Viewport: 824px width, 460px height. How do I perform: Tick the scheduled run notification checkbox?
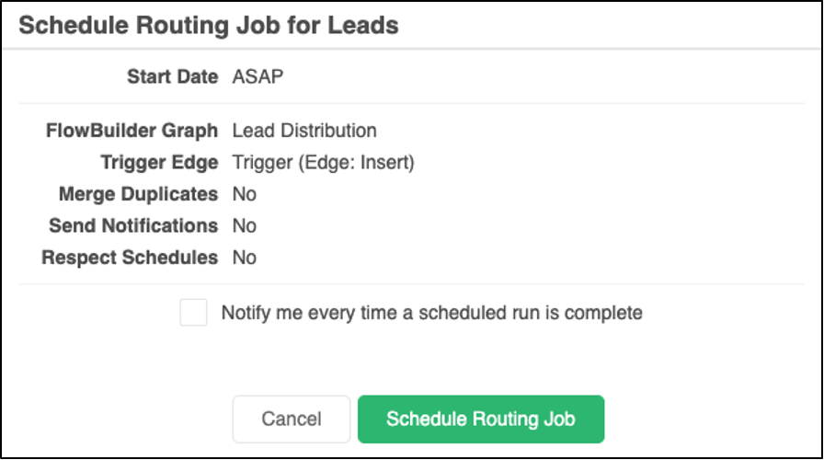[194, 313]
